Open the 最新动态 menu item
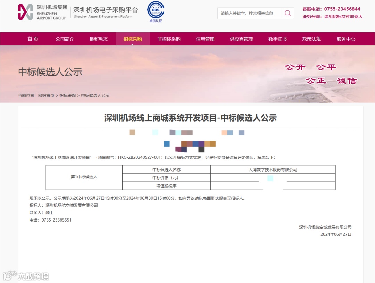Viewport: 375px width, 283px height. (x=99, y=39)
